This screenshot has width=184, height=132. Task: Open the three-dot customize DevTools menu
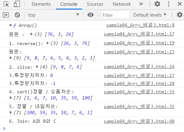(169, 4)
